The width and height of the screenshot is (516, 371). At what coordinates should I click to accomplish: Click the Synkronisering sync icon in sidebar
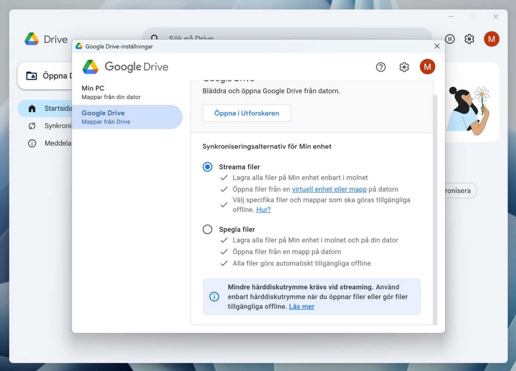point(32,126)
